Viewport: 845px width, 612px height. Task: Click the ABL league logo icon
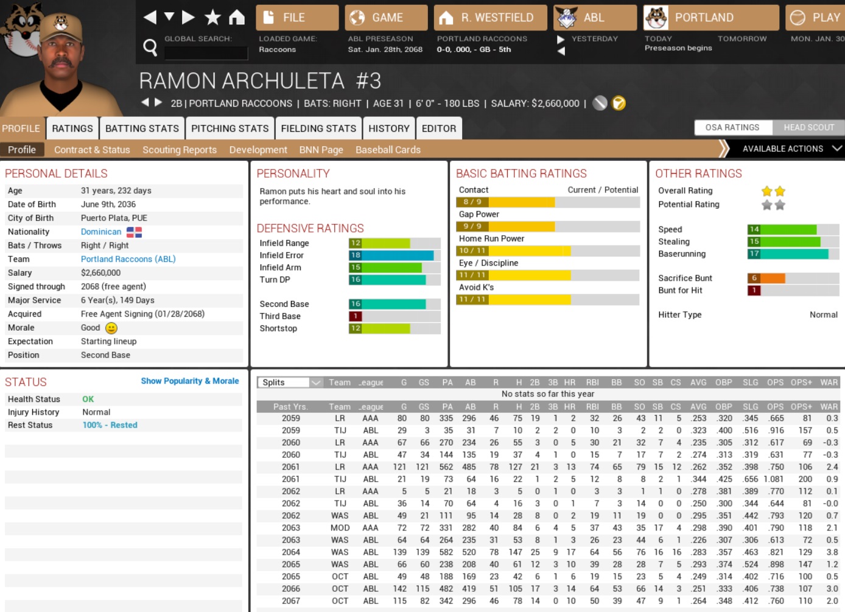pyautogui.click(x=567, y=18)
